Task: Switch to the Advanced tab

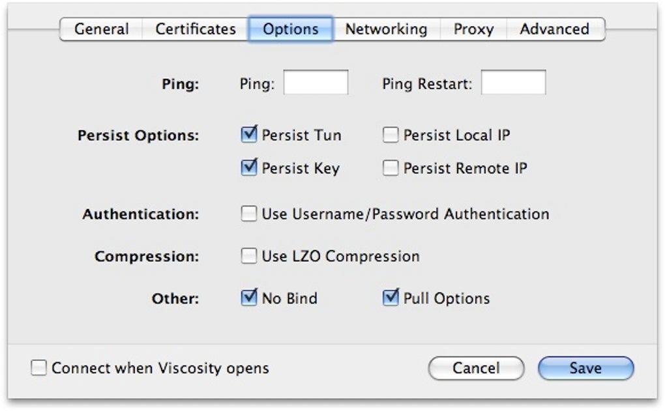Action: 554,29
